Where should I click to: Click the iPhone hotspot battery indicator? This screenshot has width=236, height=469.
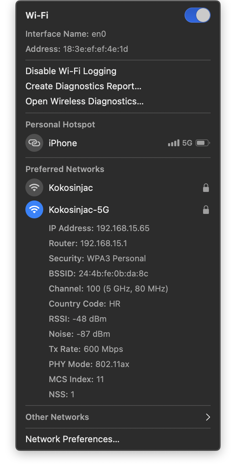[202, 143]
